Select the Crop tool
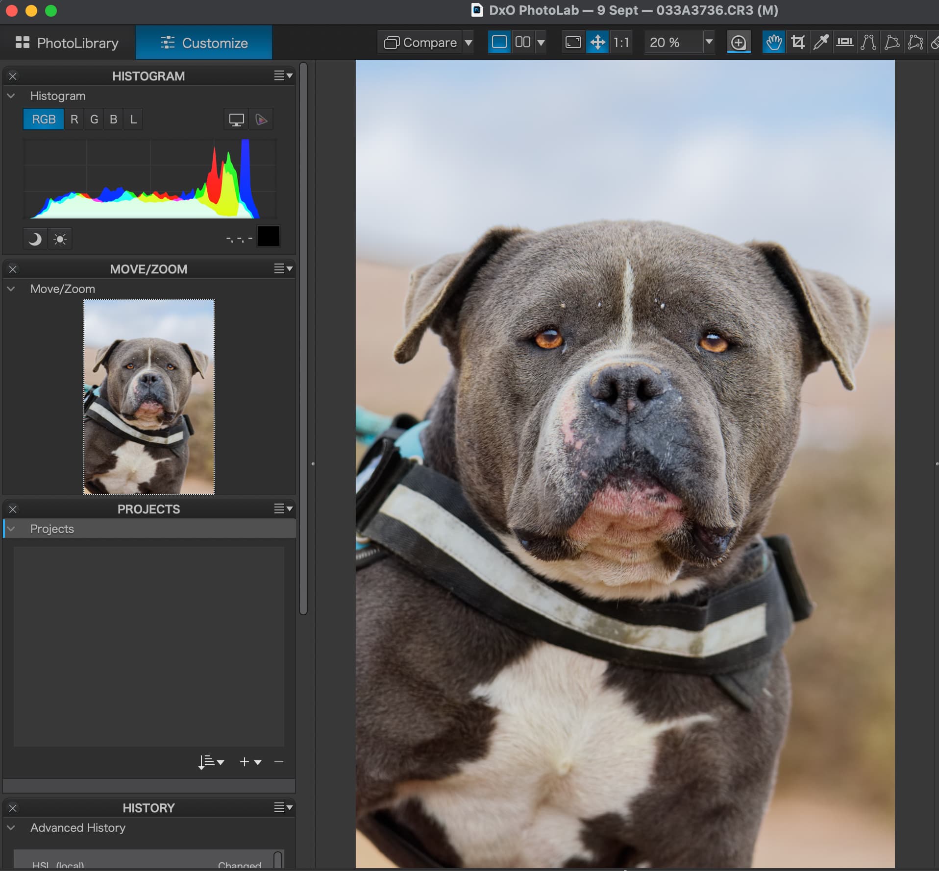 [797, 43]
